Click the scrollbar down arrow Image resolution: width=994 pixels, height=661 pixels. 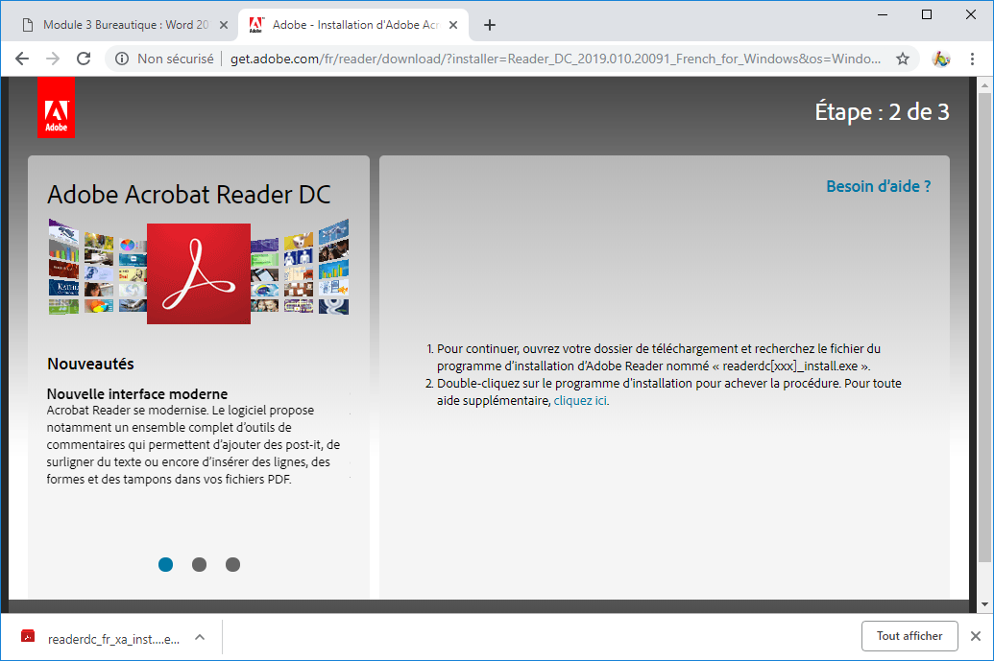pyautogui.click(x=983, y=604)
